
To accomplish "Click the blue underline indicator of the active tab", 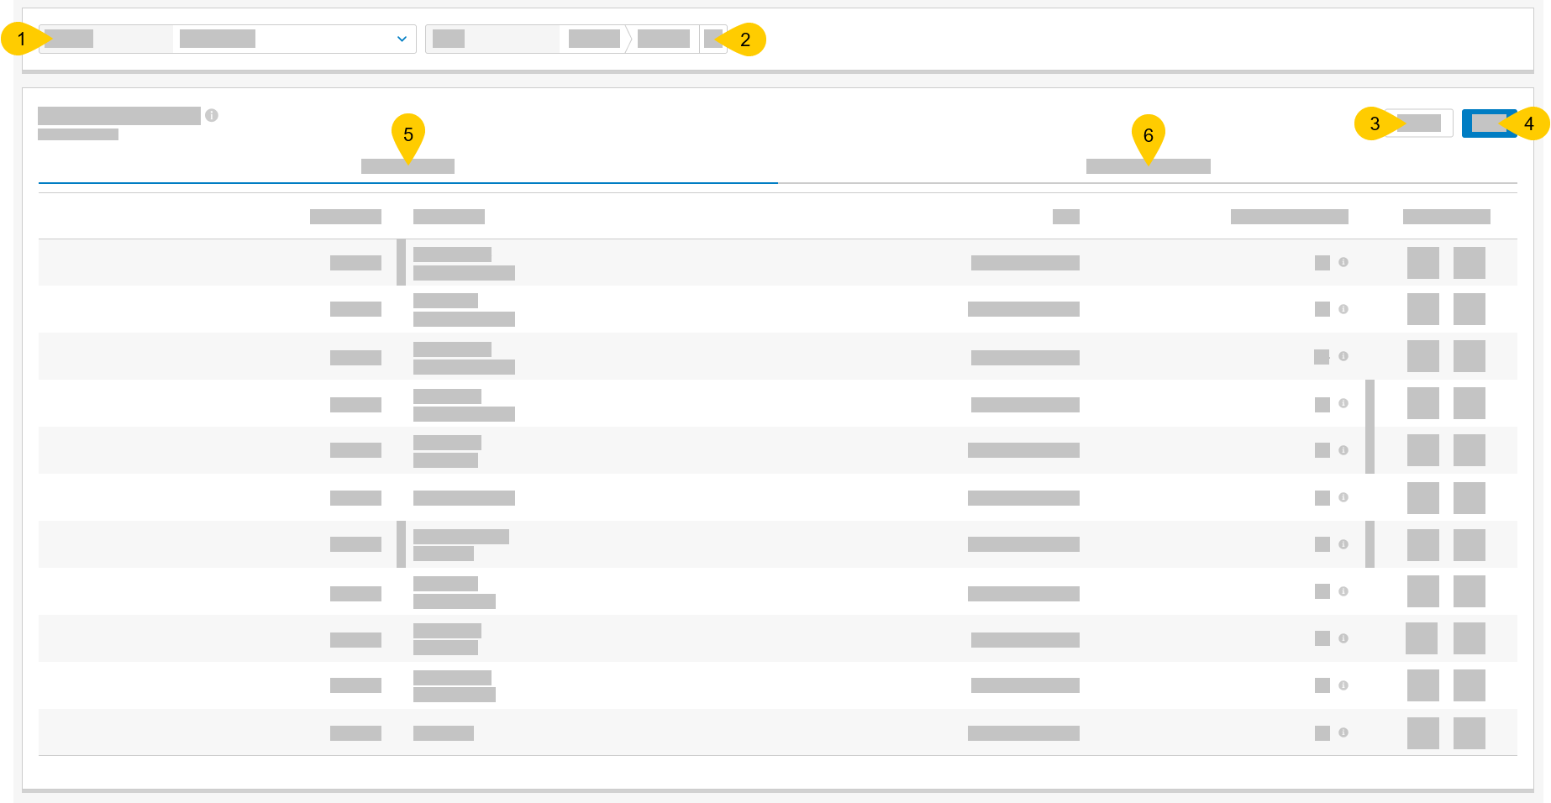I will (408, 180).
